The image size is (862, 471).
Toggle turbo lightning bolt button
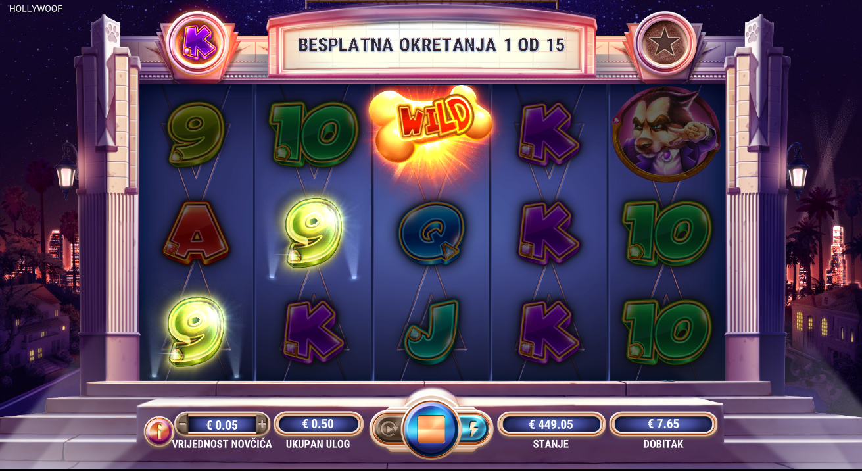[473, 429]
